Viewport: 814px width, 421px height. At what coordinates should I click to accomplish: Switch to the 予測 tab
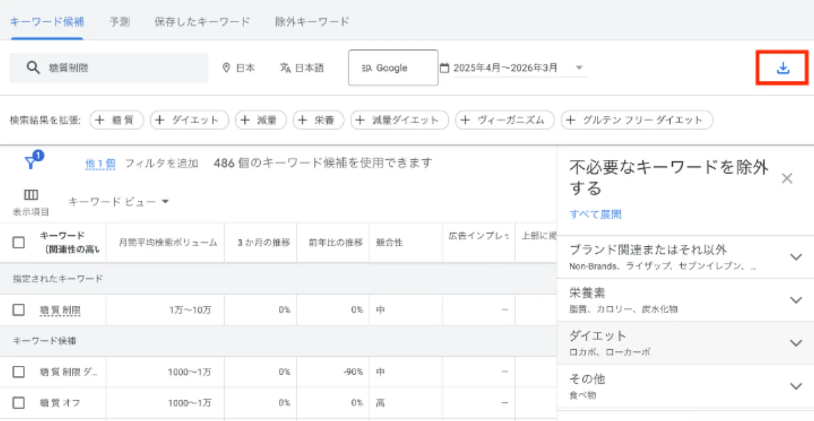pyautogui.click(x=120, y=22)
